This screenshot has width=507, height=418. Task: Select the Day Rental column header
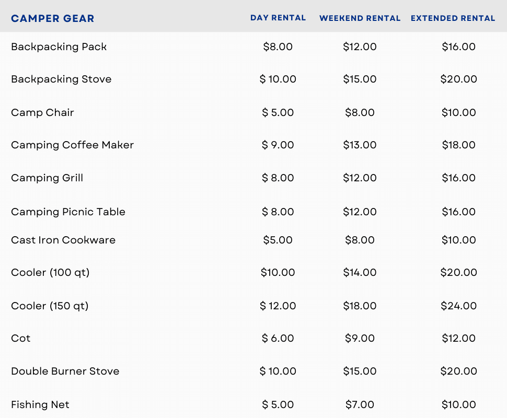pyautogui.click(x=278, y=18)
